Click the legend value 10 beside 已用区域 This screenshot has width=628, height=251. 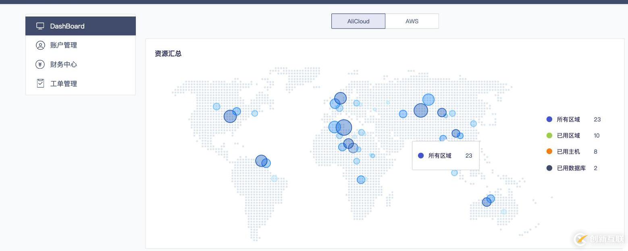point(597,136)
